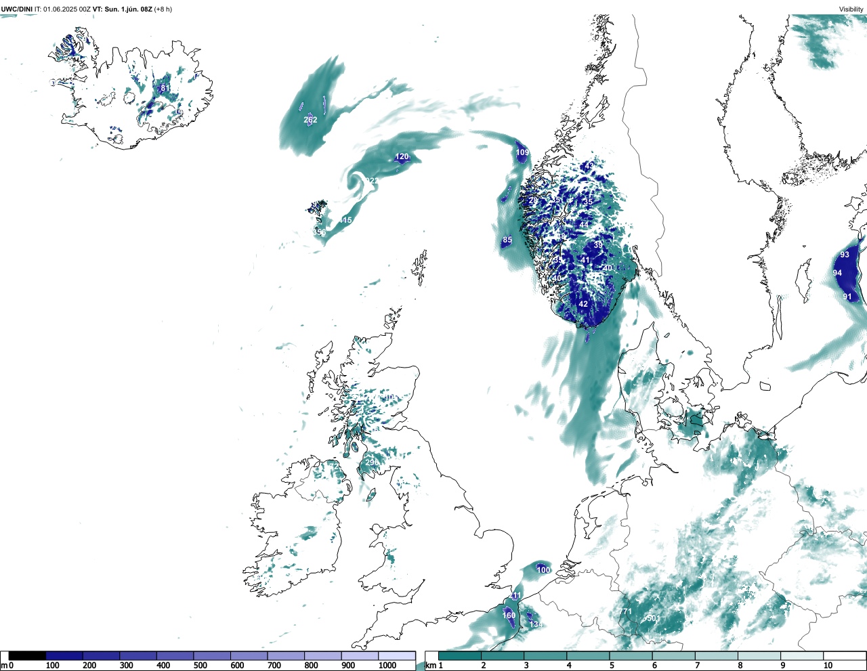Click the '(+8 h)' forecast offset text
The width and height of the screenshot is (867, 671).
163,9
